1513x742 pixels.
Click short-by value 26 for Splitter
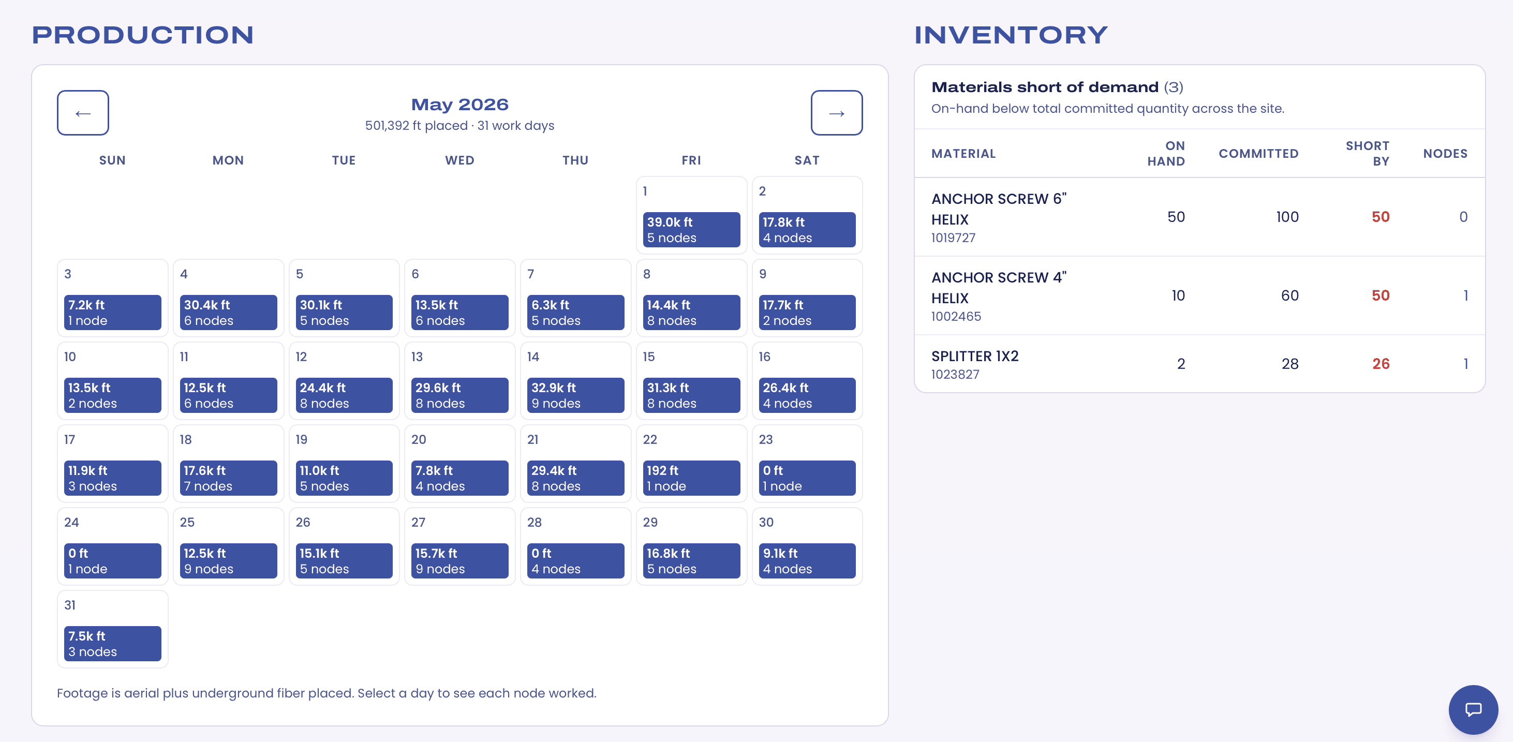tap(1380, 364)
